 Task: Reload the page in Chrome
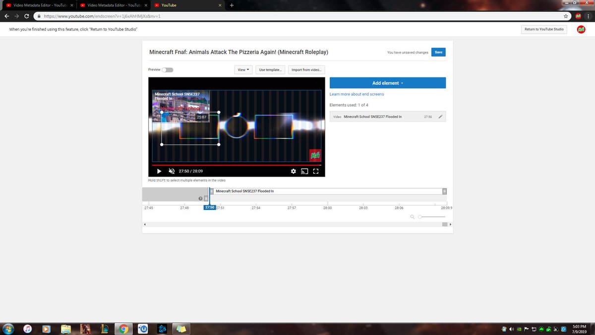26,16
